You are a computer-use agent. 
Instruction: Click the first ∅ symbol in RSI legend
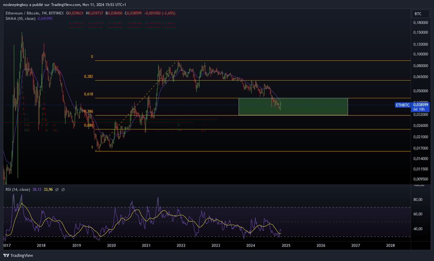coord(57,190)
